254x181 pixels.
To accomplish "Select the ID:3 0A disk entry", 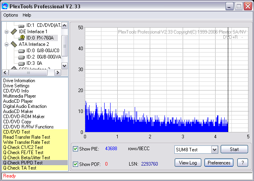I will [34, 63].
